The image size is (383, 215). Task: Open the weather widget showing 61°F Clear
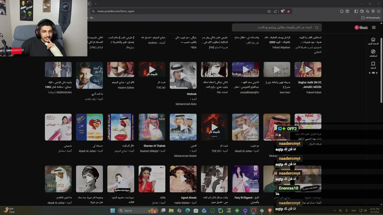(x=9, y=211)
